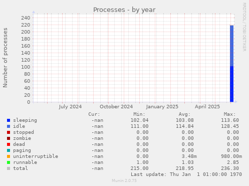Viewport: 249px width, 186px height.
Task: Click the idle segment of the stacked bar
Action: (x=231, y=46)
